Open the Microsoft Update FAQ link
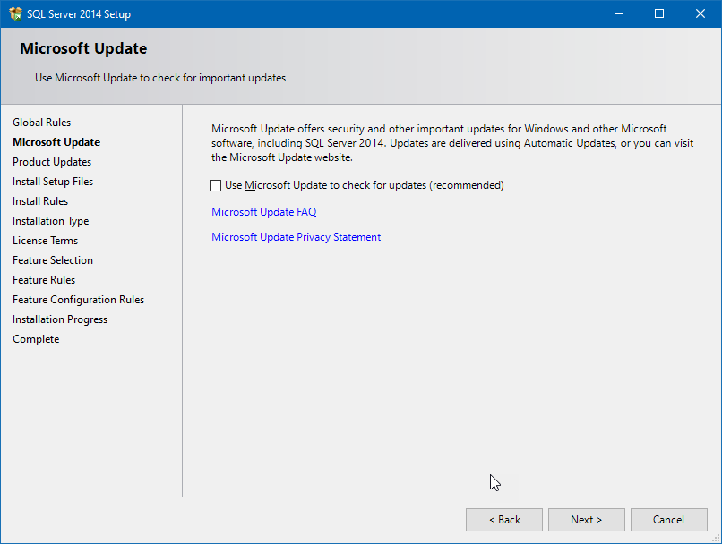722x544 pixels. point(263,212)
